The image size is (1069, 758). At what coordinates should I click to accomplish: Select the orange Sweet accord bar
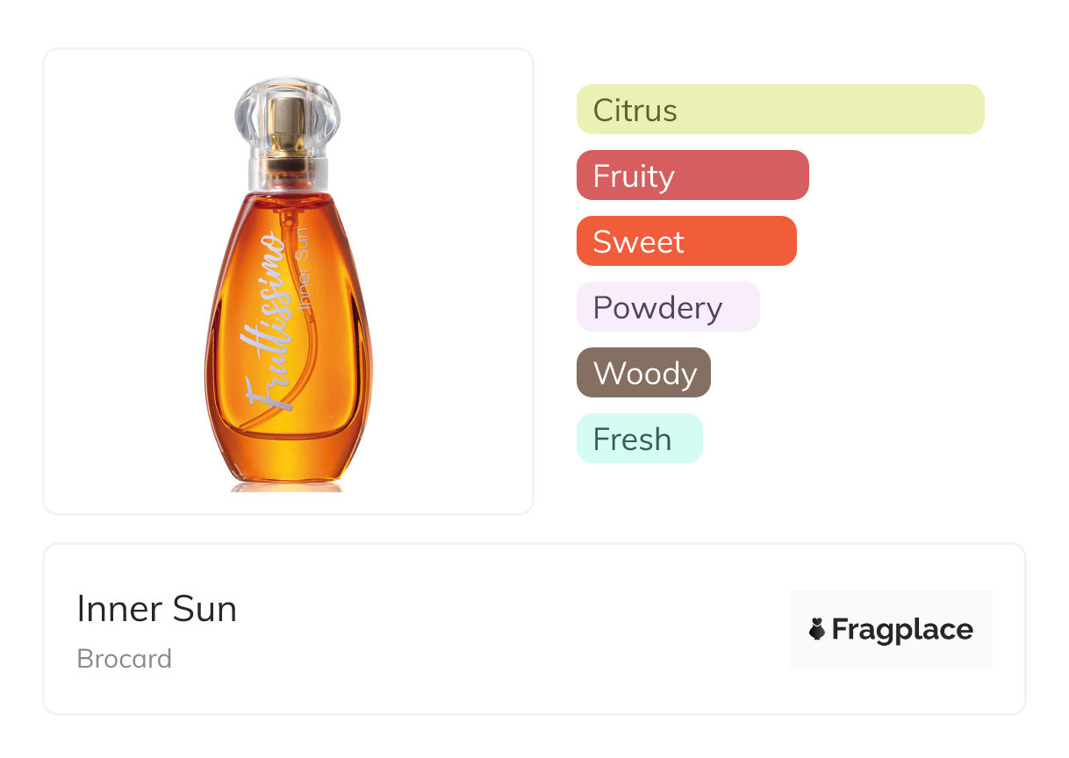click(685, 241)
